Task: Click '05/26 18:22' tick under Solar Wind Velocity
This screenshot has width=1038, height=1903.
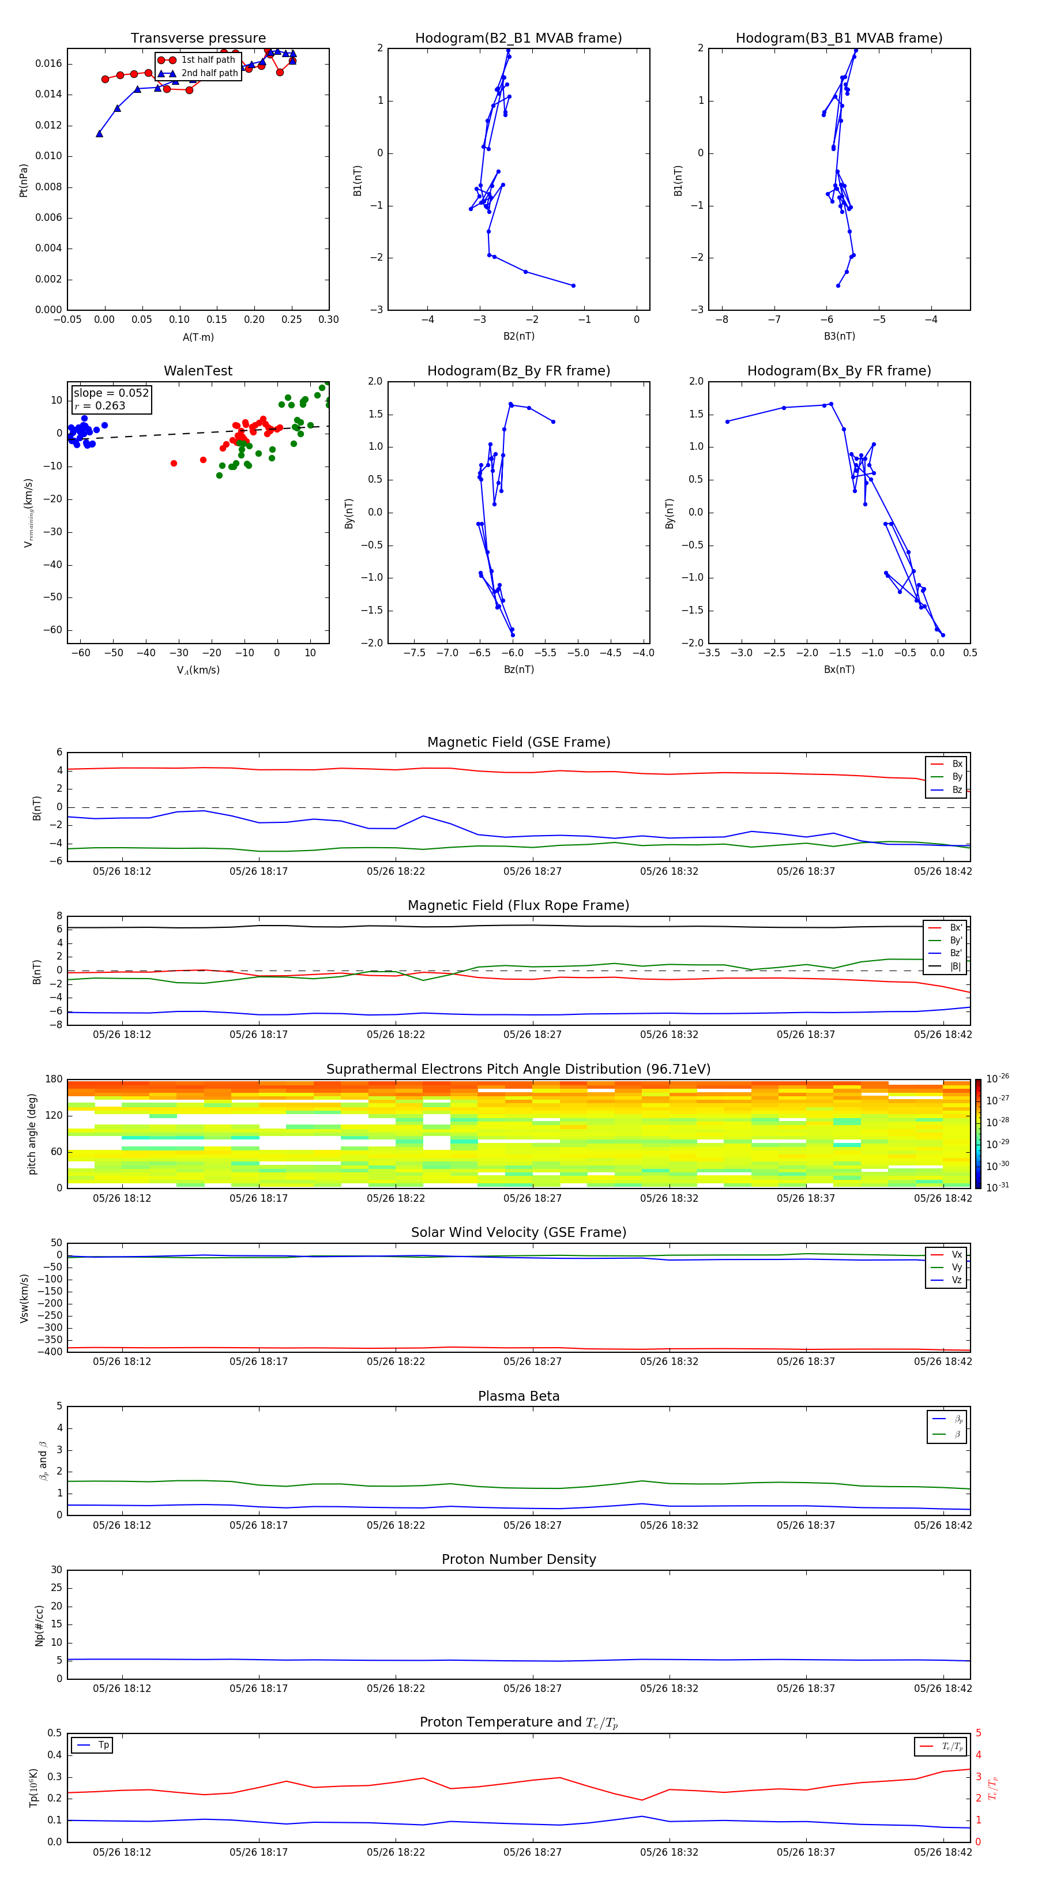Action: [x=395, y=1362]
